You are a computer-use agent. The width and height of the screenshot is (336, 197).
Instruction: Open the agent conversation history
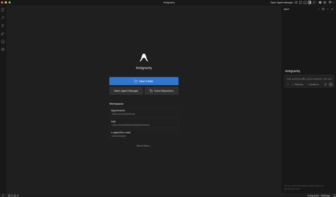(x=323, y=9)
